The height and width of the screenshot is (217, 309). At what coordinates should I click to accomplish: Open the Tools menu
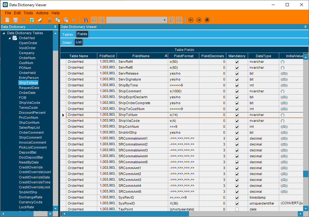[28, 13]
